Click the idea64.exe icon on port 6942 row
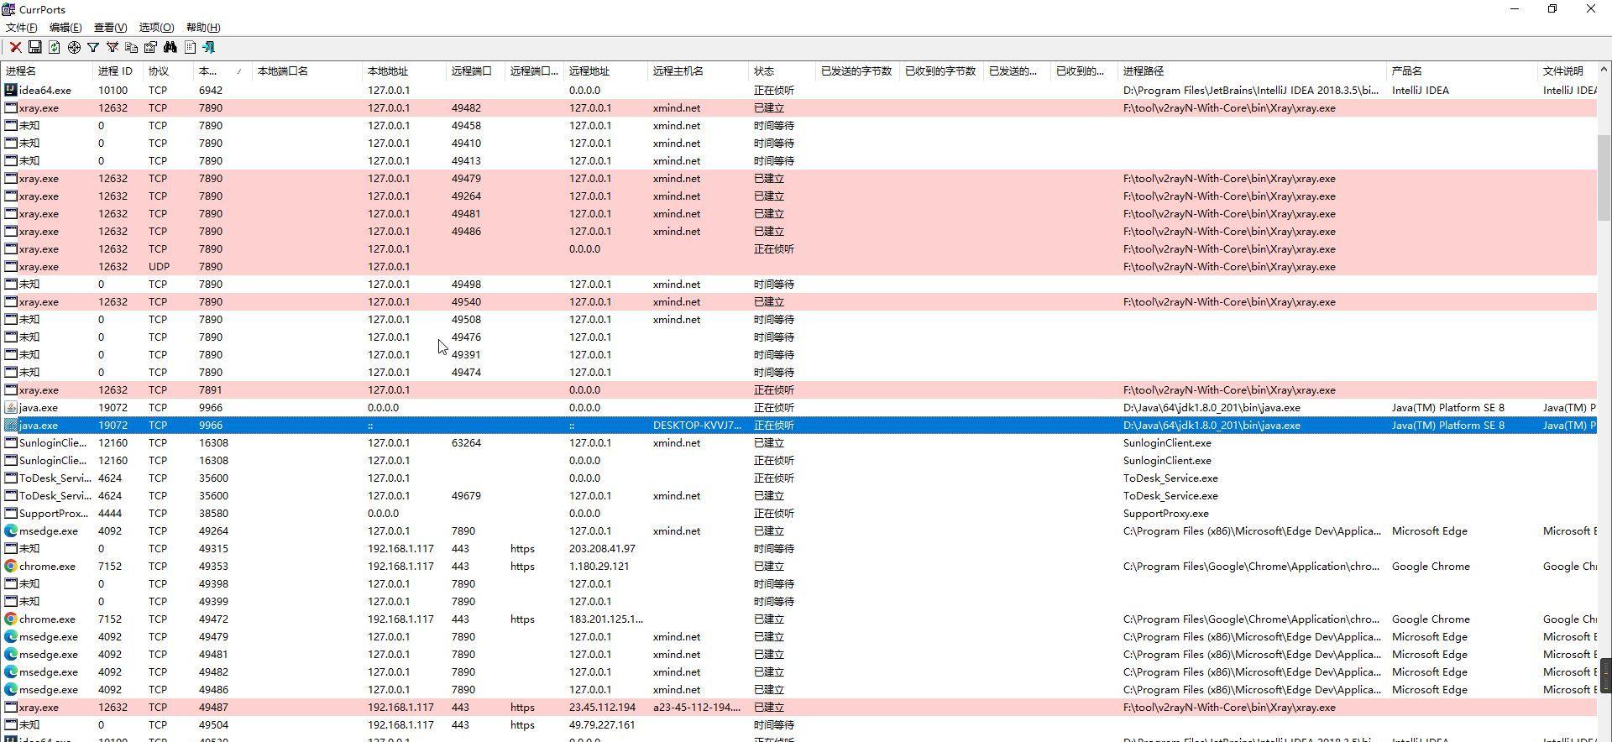Image resolution: width=1612 pixels, height=742 pixels. click(11, 90)
